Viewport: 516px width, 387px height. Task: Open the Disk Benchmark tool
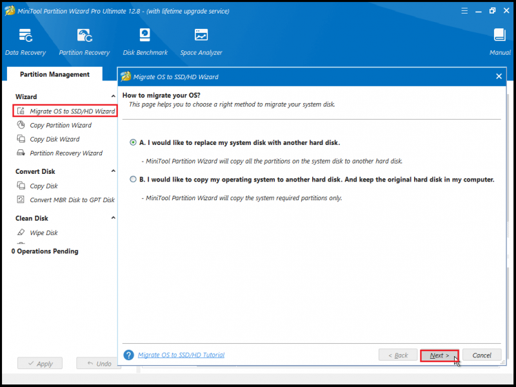click(x=145, y=42)
